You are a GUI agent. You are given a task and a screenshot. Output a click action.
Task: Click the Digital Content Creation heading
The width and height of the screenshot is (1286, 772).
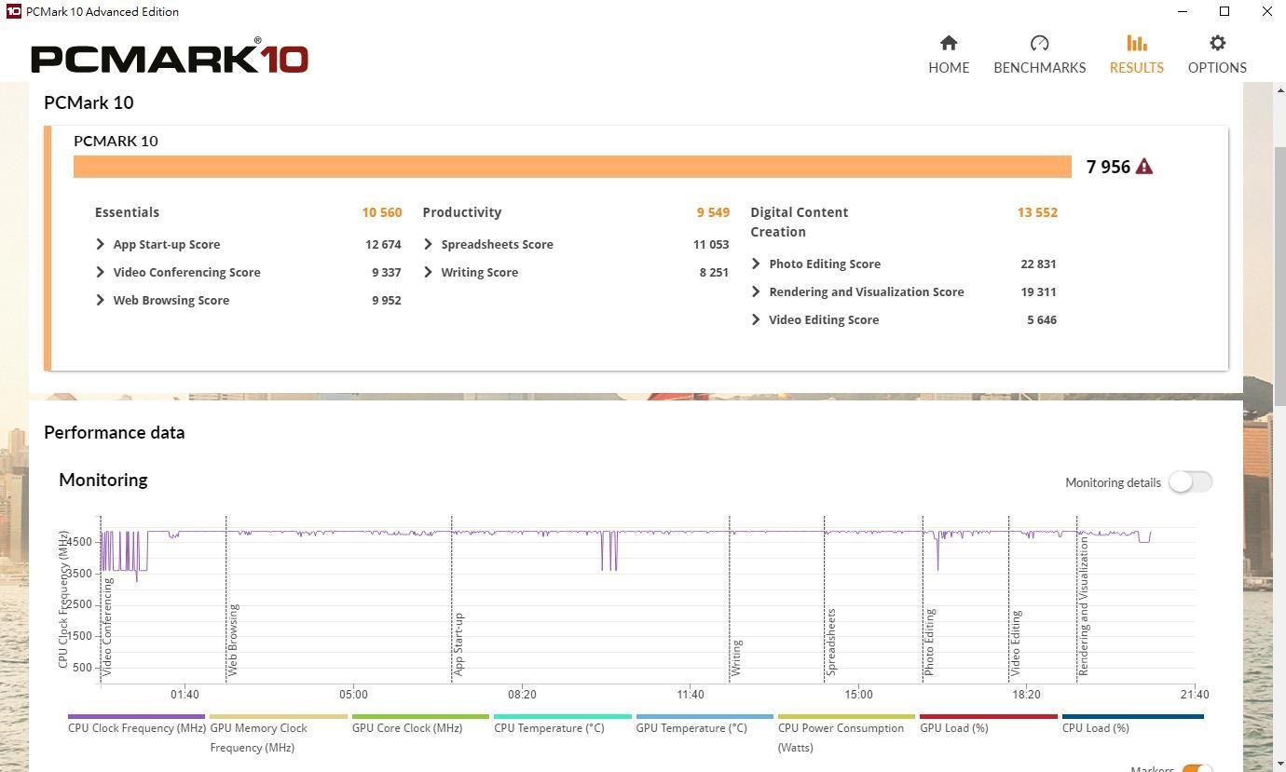click(x=799, y=222)
